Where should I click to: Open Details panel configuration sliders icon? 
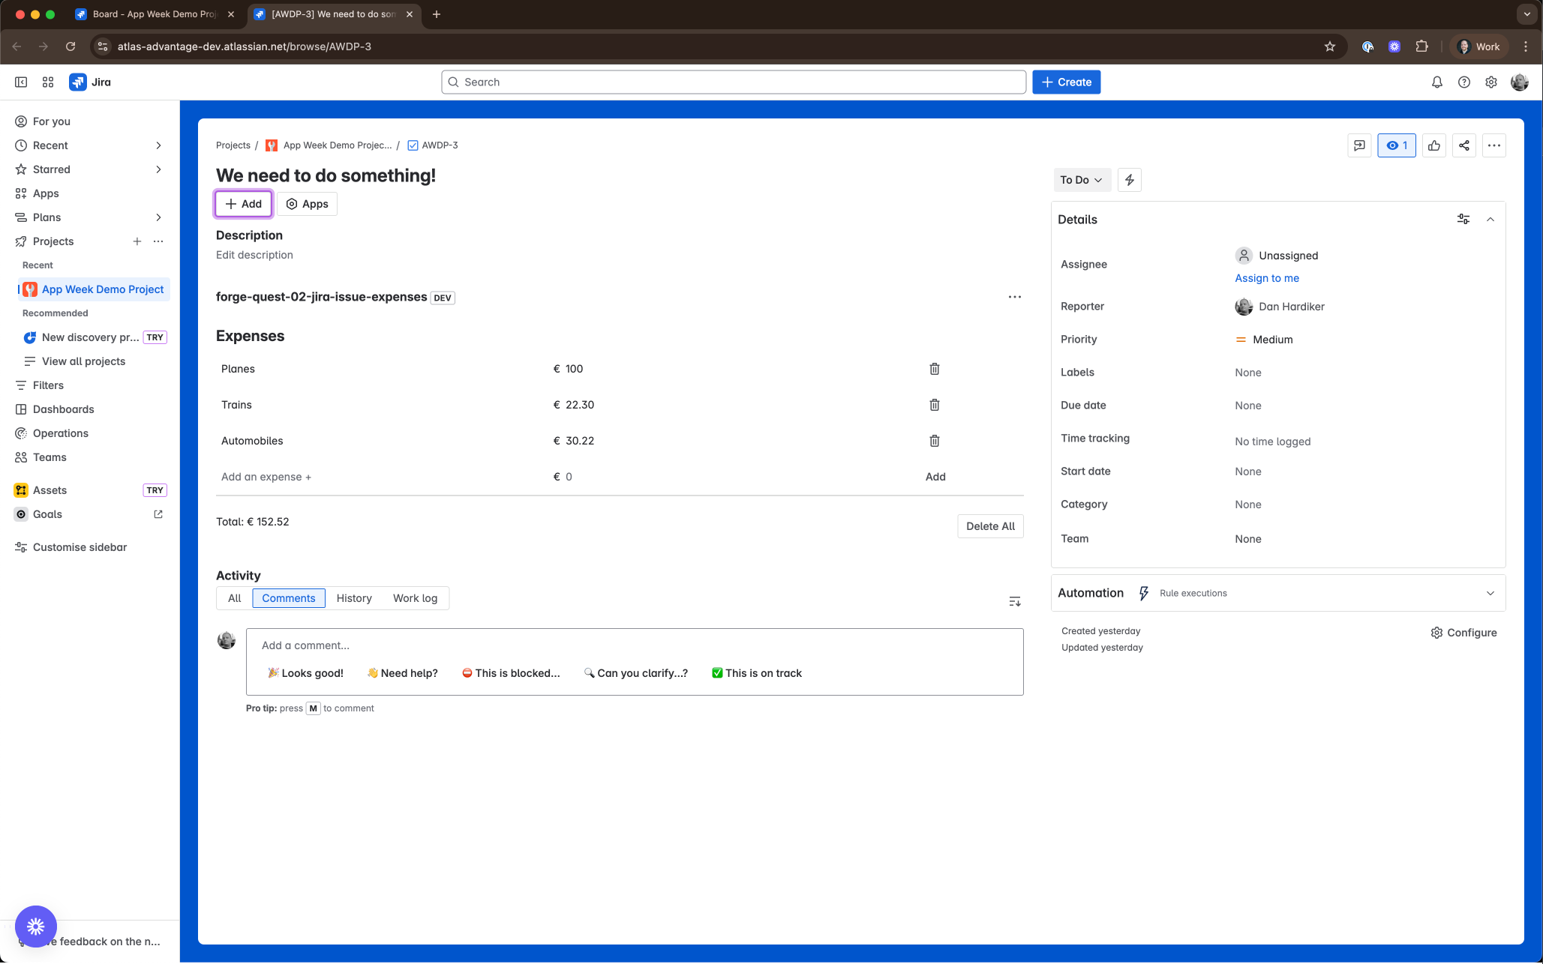1463,220
